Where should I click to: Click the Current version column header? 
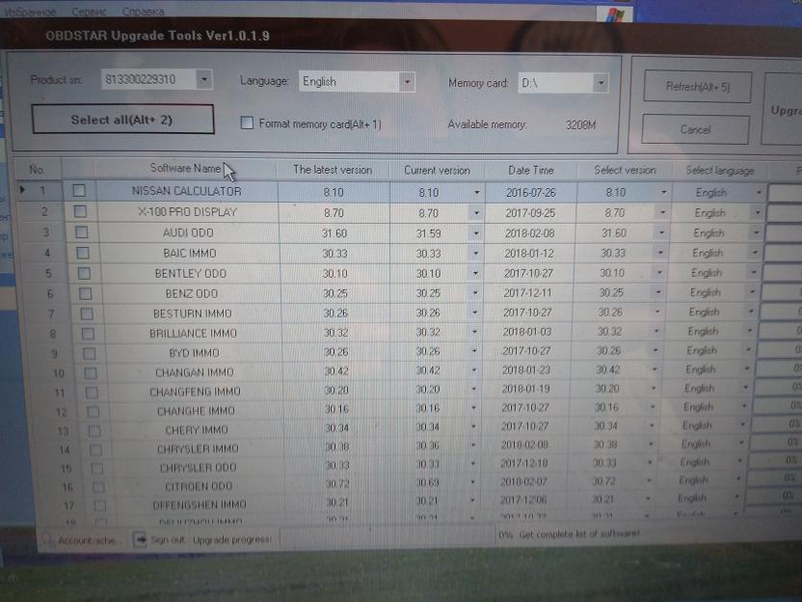(437, 170)
